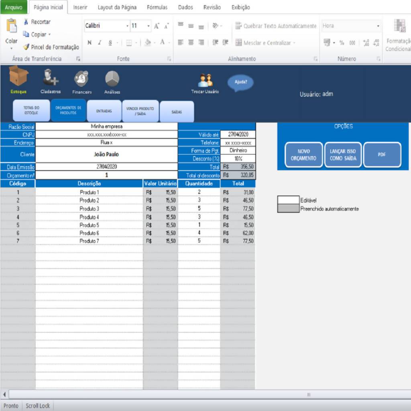
Task: Toggle Quebrar Texto Automaticamente
Action: [276, 26]
